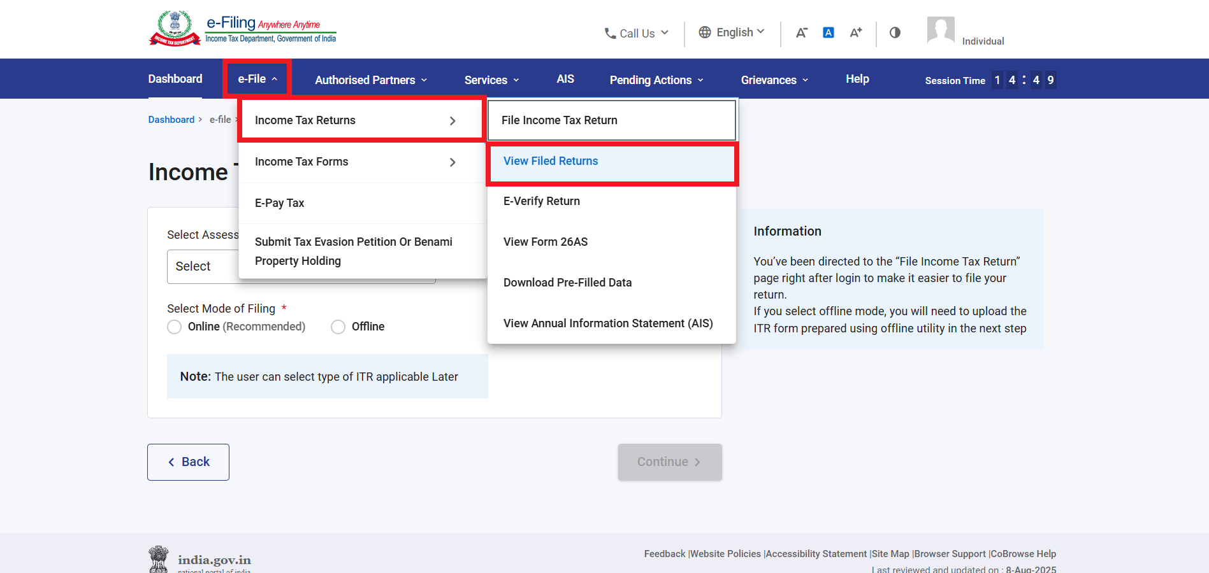The width and height of the screenshot is (1209, 573).
Task: Click the user profile avatar
Action: click(941, 30)
